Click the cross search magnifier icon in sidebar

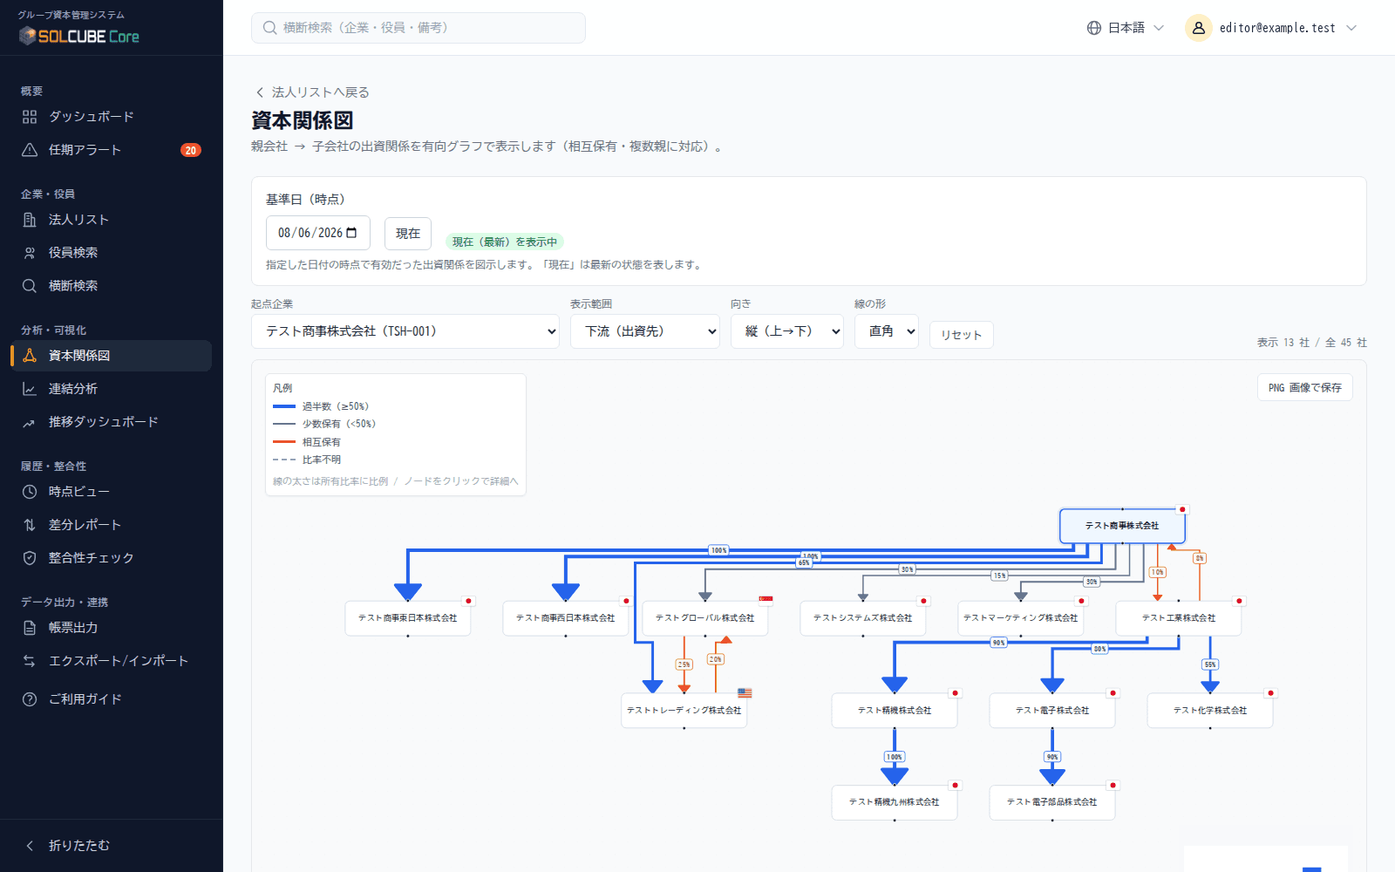point(30,286)
